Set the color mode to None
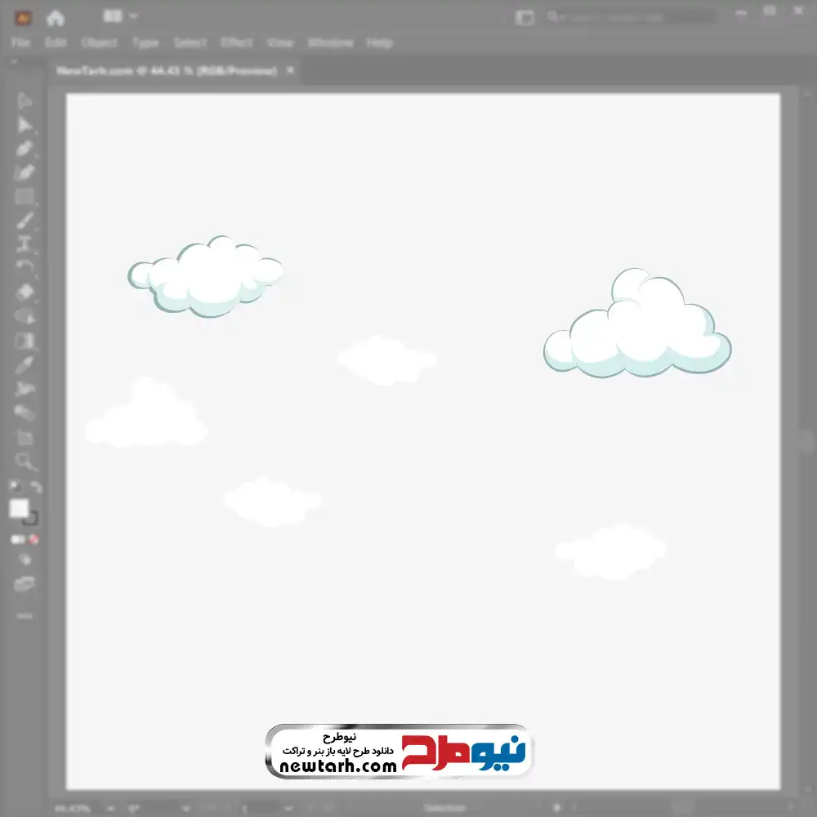The height and width of the screenshot is (817, 817). click(x=34, y=539)
